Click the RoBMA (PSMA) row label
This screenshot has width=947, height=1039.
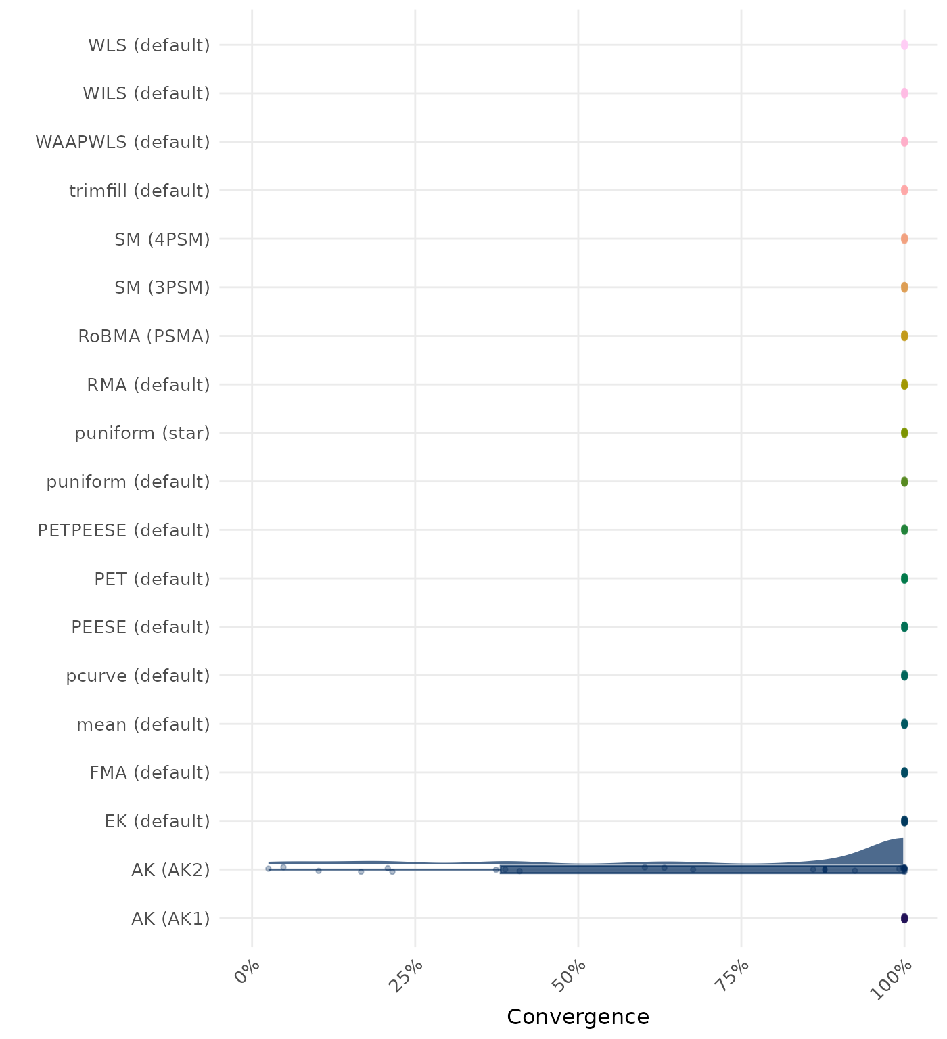pos(144,336)
